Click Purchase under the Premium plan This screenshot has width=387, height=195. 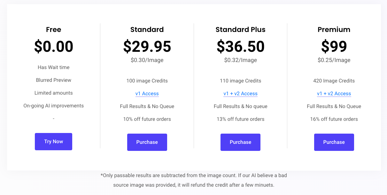334,142
